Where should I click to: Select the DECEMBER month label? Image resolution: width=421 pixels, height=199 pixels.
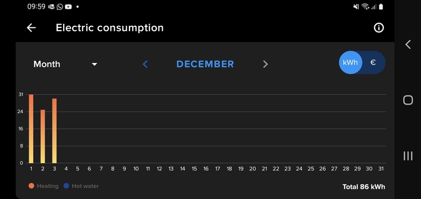[x=205, y=64]
